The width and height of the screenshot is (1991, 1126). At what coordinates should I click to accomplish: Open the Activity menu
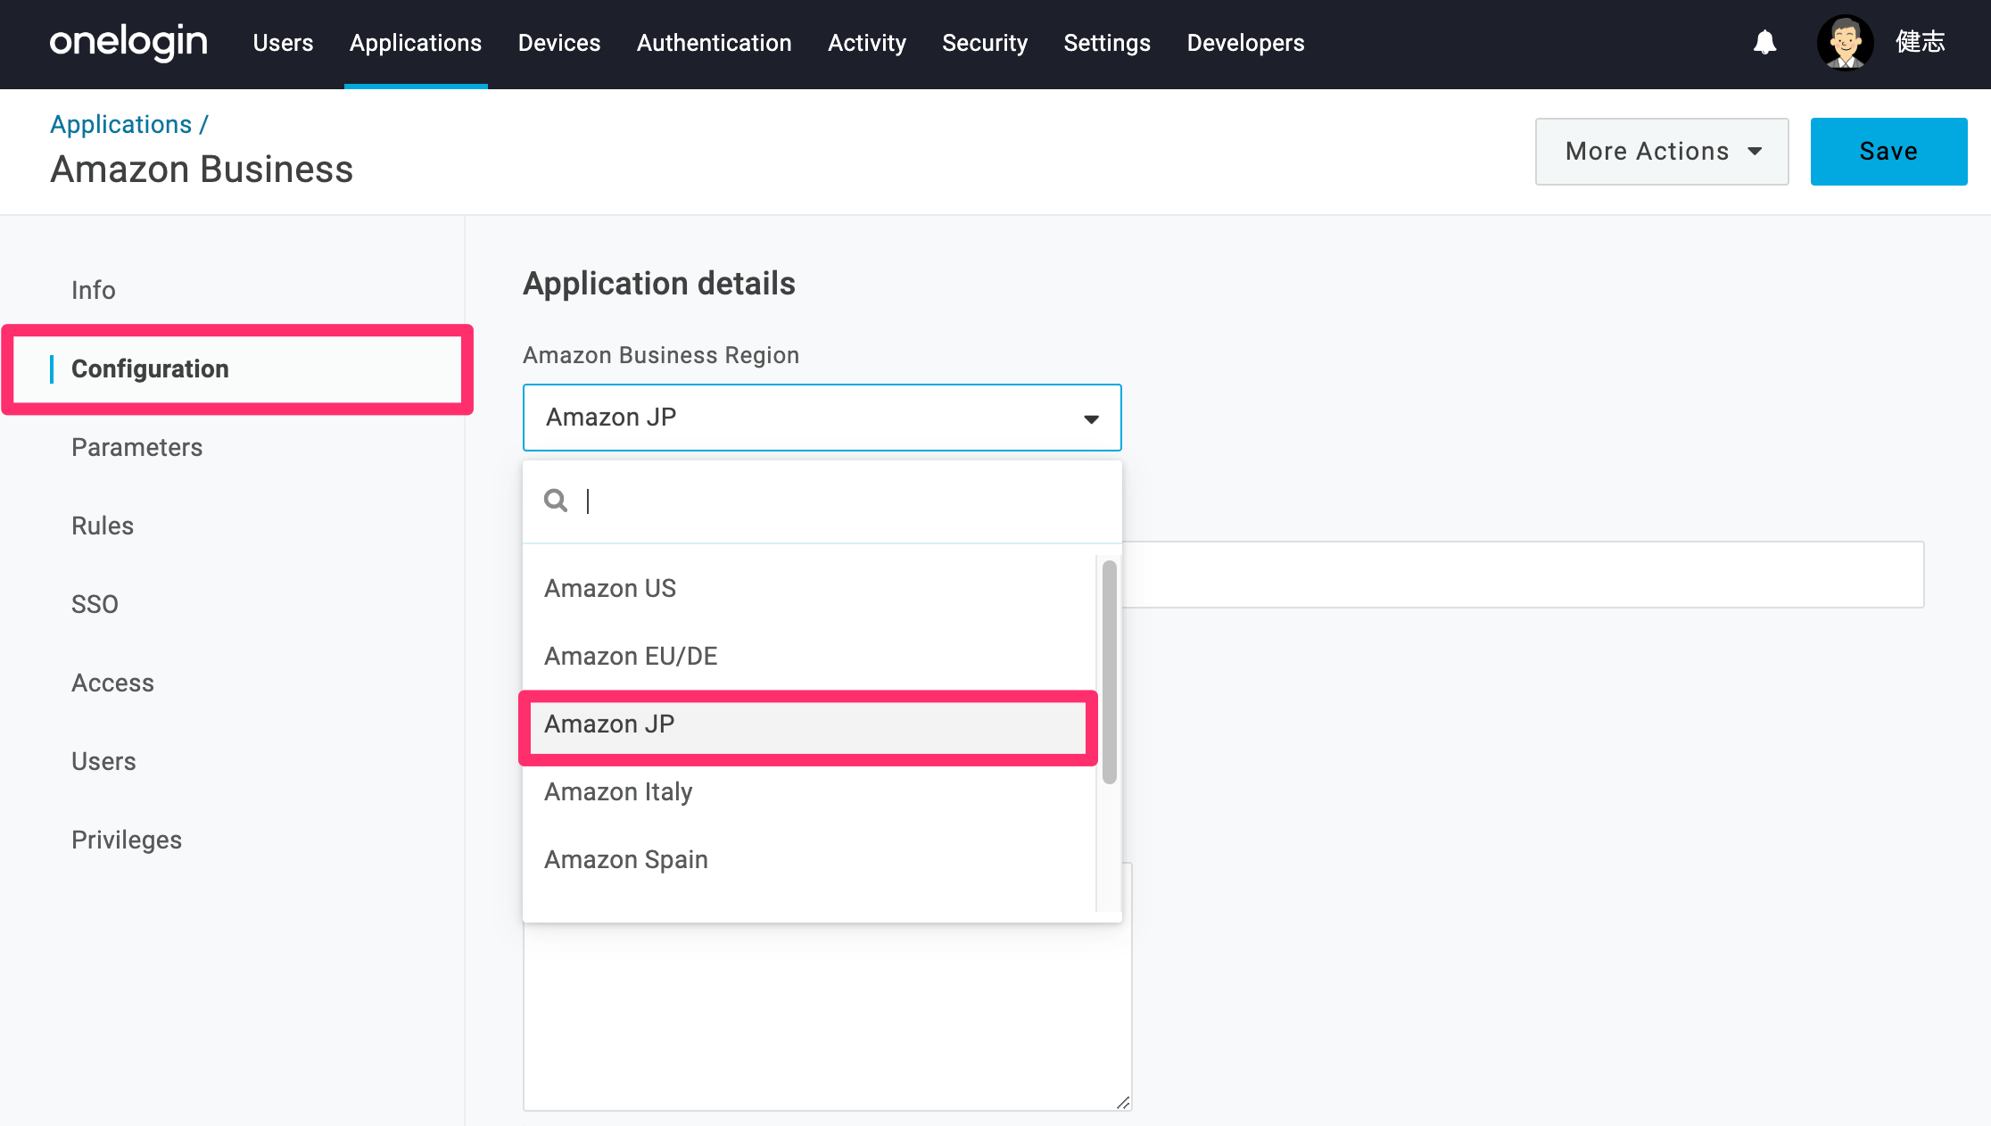coord(867,43)
